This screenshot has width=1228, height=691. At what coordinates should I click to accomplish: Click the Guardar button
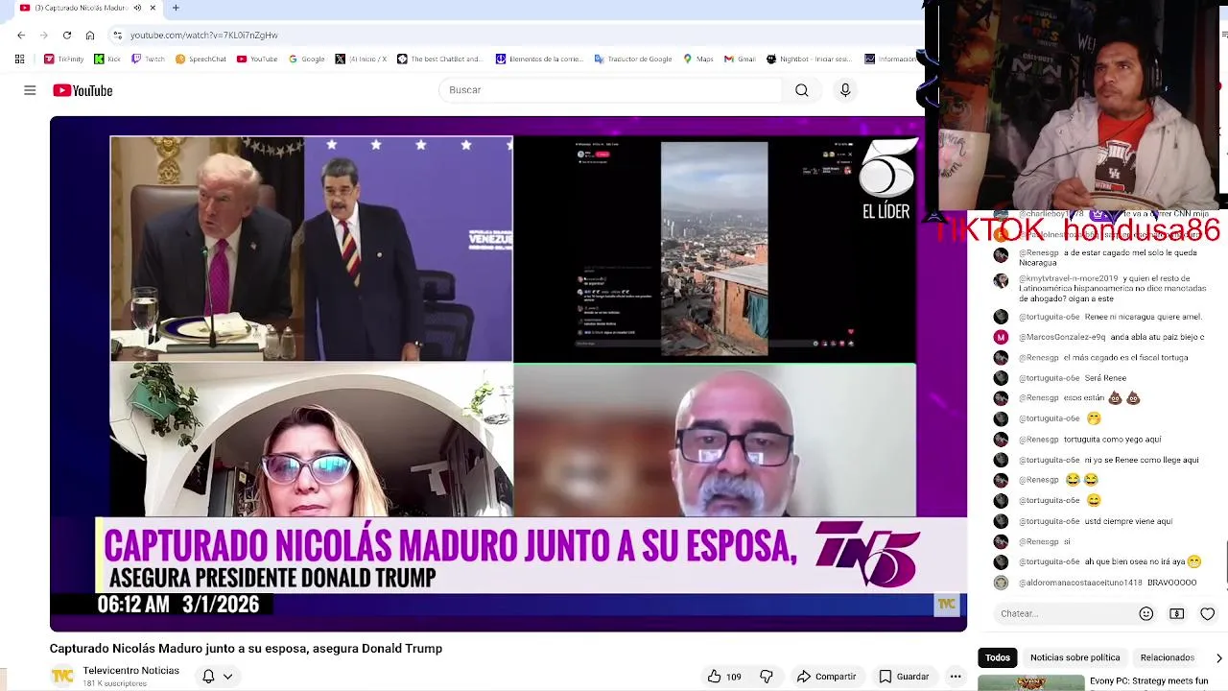(x=904, y=677)
